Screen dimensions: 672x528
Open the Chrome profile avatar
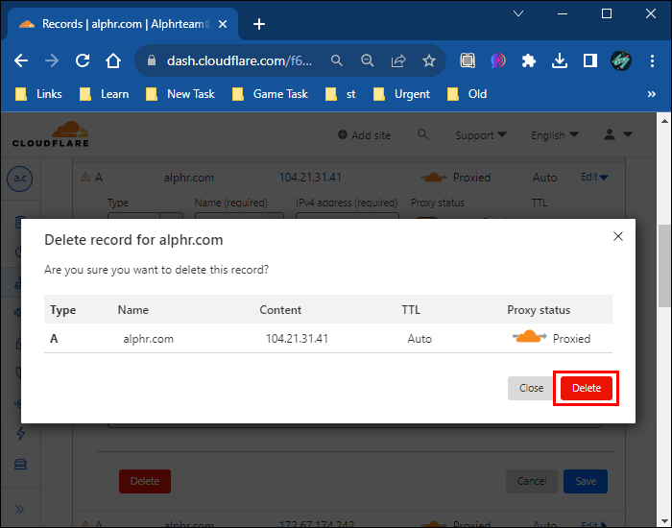[620, 60]
